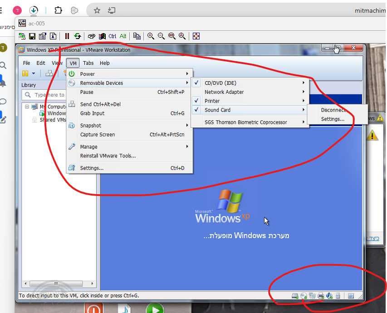Click the zoom in magnifier icon

pos(151,36)
